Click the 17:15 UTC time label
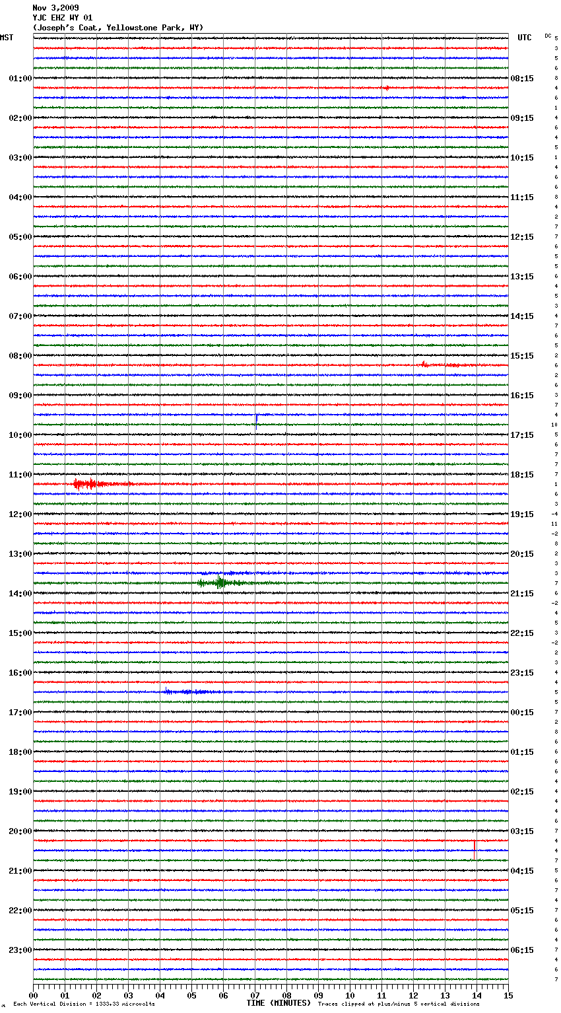 (x=522, y=435)
